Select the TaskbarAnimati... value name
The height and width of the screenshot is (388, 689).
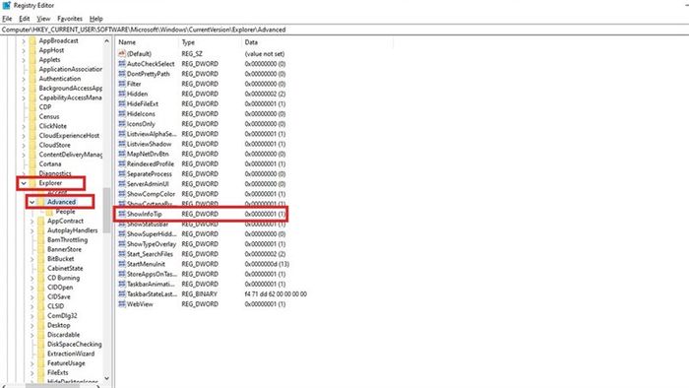coord(151,285)
